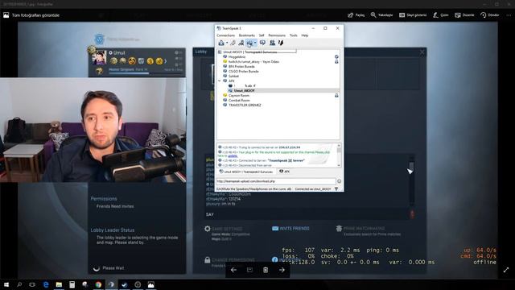
Task: Select the TRAVESTİLER GİREMEZ channel
Action: [245, 106]
